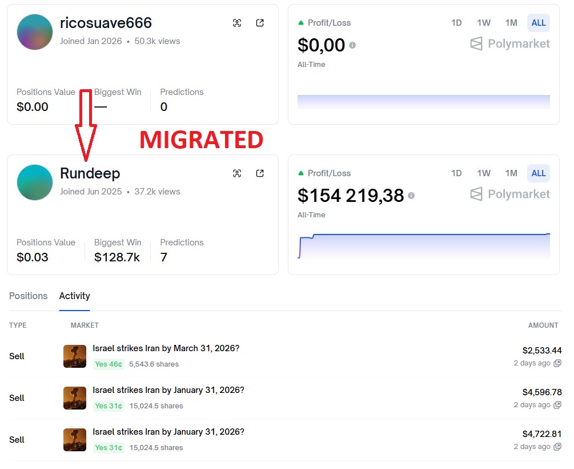Click Rundeep Predictions count 7
Viewport: 574px width, 469px height.
point(164,257)
